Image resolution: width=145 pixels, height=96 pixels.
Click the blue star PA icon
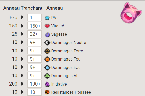[x=47, y=18]
